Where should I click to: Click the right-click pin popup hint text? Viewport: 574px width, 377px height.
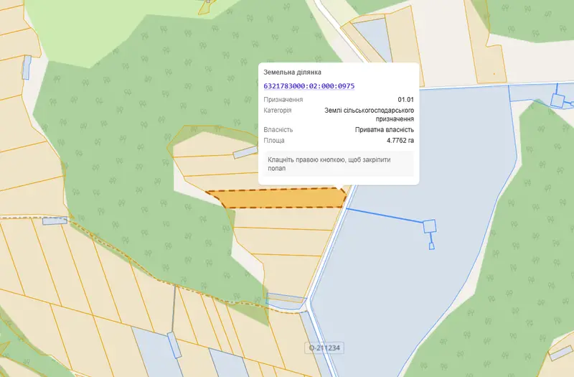[329, 164]
